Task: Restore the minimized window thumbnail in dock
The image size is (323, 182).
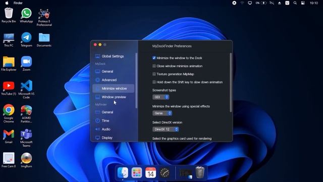Action: [186, 173]
